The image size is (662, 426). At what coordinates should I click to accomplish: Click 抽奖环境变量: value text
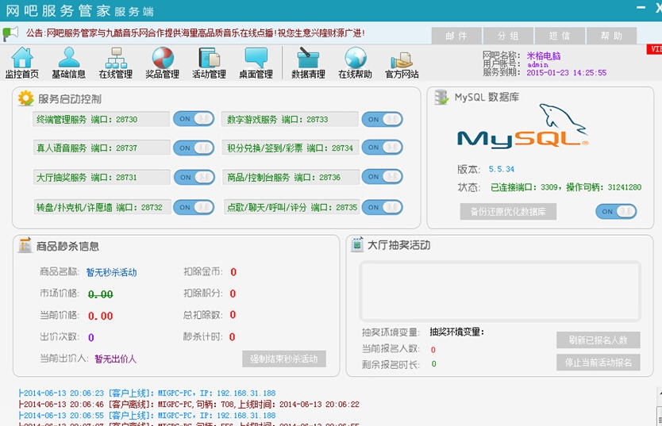[457, 332]
